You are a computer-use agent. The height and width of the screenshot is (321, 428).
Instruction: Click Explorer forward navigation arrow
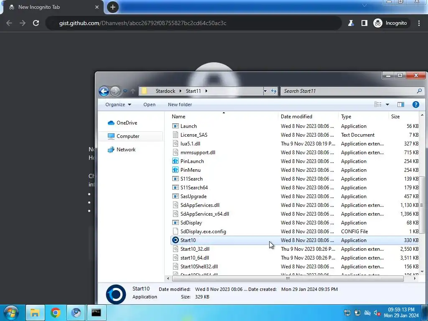coord(115,91)
